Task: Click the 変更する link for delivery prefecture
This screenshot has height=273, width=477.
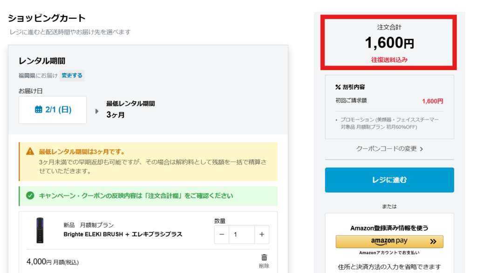Action: point(72,75)
